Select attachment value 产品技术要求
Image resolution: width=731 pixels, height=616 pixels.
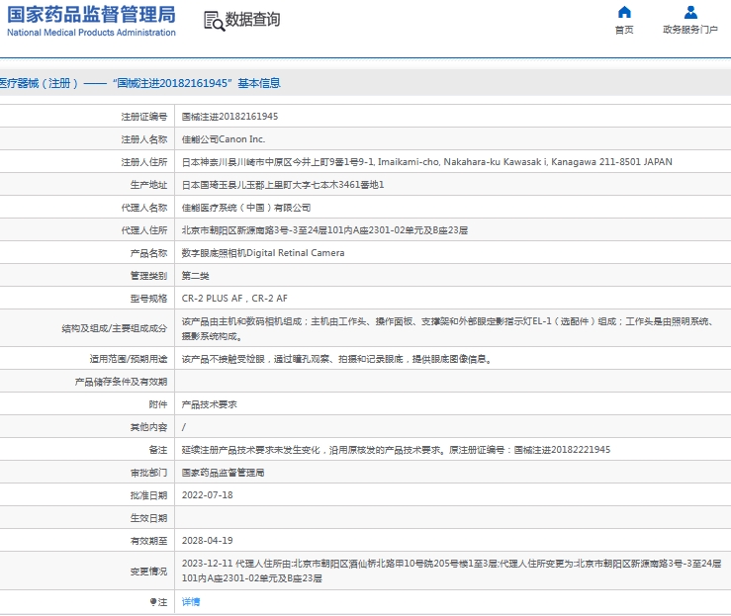[210, 404]
